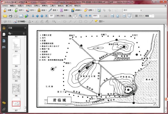Click the zoom field showing 101%

(96, 16)
